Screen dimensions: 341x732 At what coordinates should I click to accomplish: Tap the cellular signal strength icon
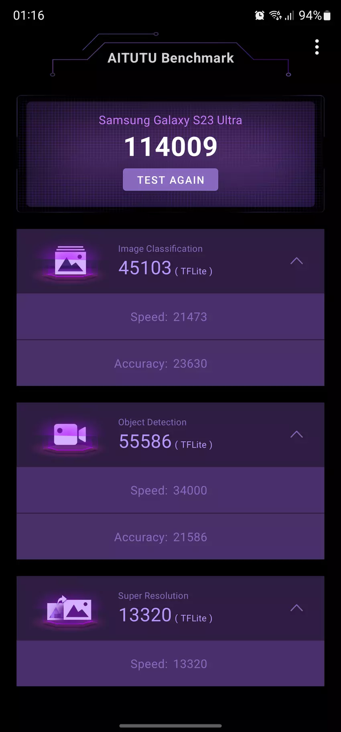pos(289,16)
